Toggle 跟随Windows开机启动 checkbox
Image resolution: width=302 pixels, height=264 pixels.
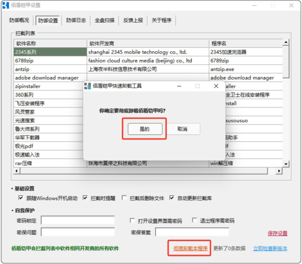click(21, 198)
